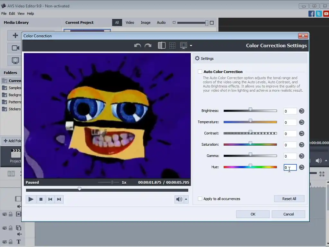Go to previous frame
Image resolution: width=329 pixels, height=247 pixels.
coord(50,199)
